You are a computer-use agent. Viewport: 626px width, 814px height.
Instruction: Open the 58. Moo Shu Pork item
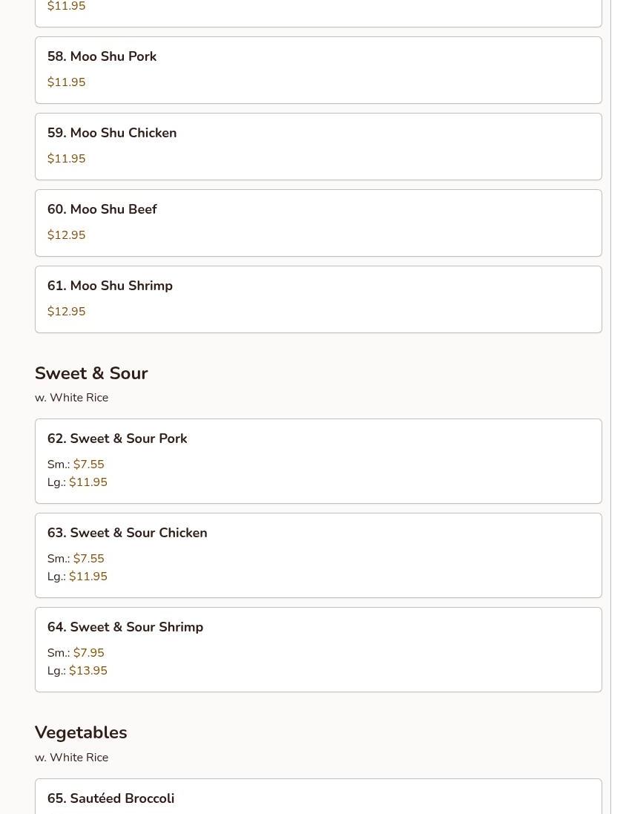[318, 70]
